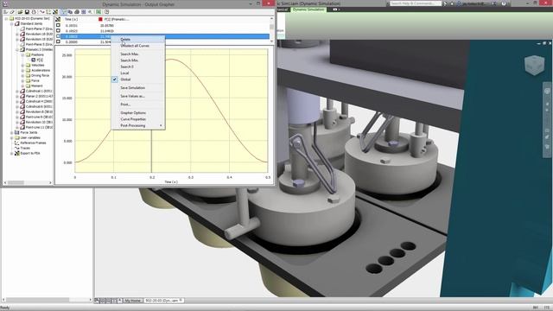Expand the Driving force folder
Image resolution: width=553 pixels, height=311 pixels.
tap(23, 75)
